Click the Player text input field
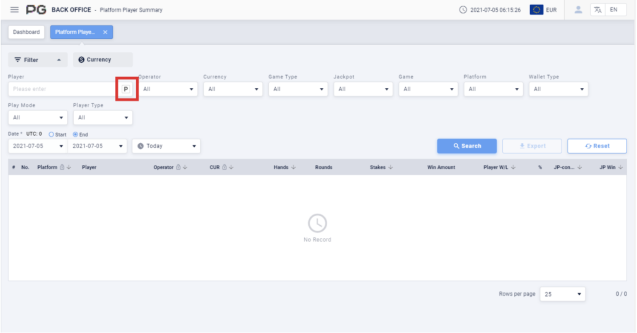The width and height of the screenshot is (637, 333). pyautogui.click(x=62, y=89)
